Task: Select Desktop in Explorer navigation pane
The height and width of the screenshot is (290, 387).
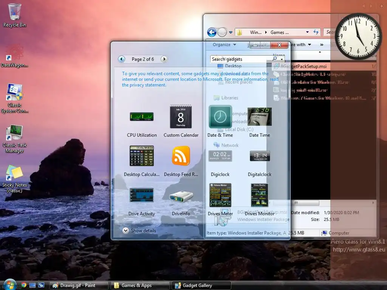Action: click(229, 66)
